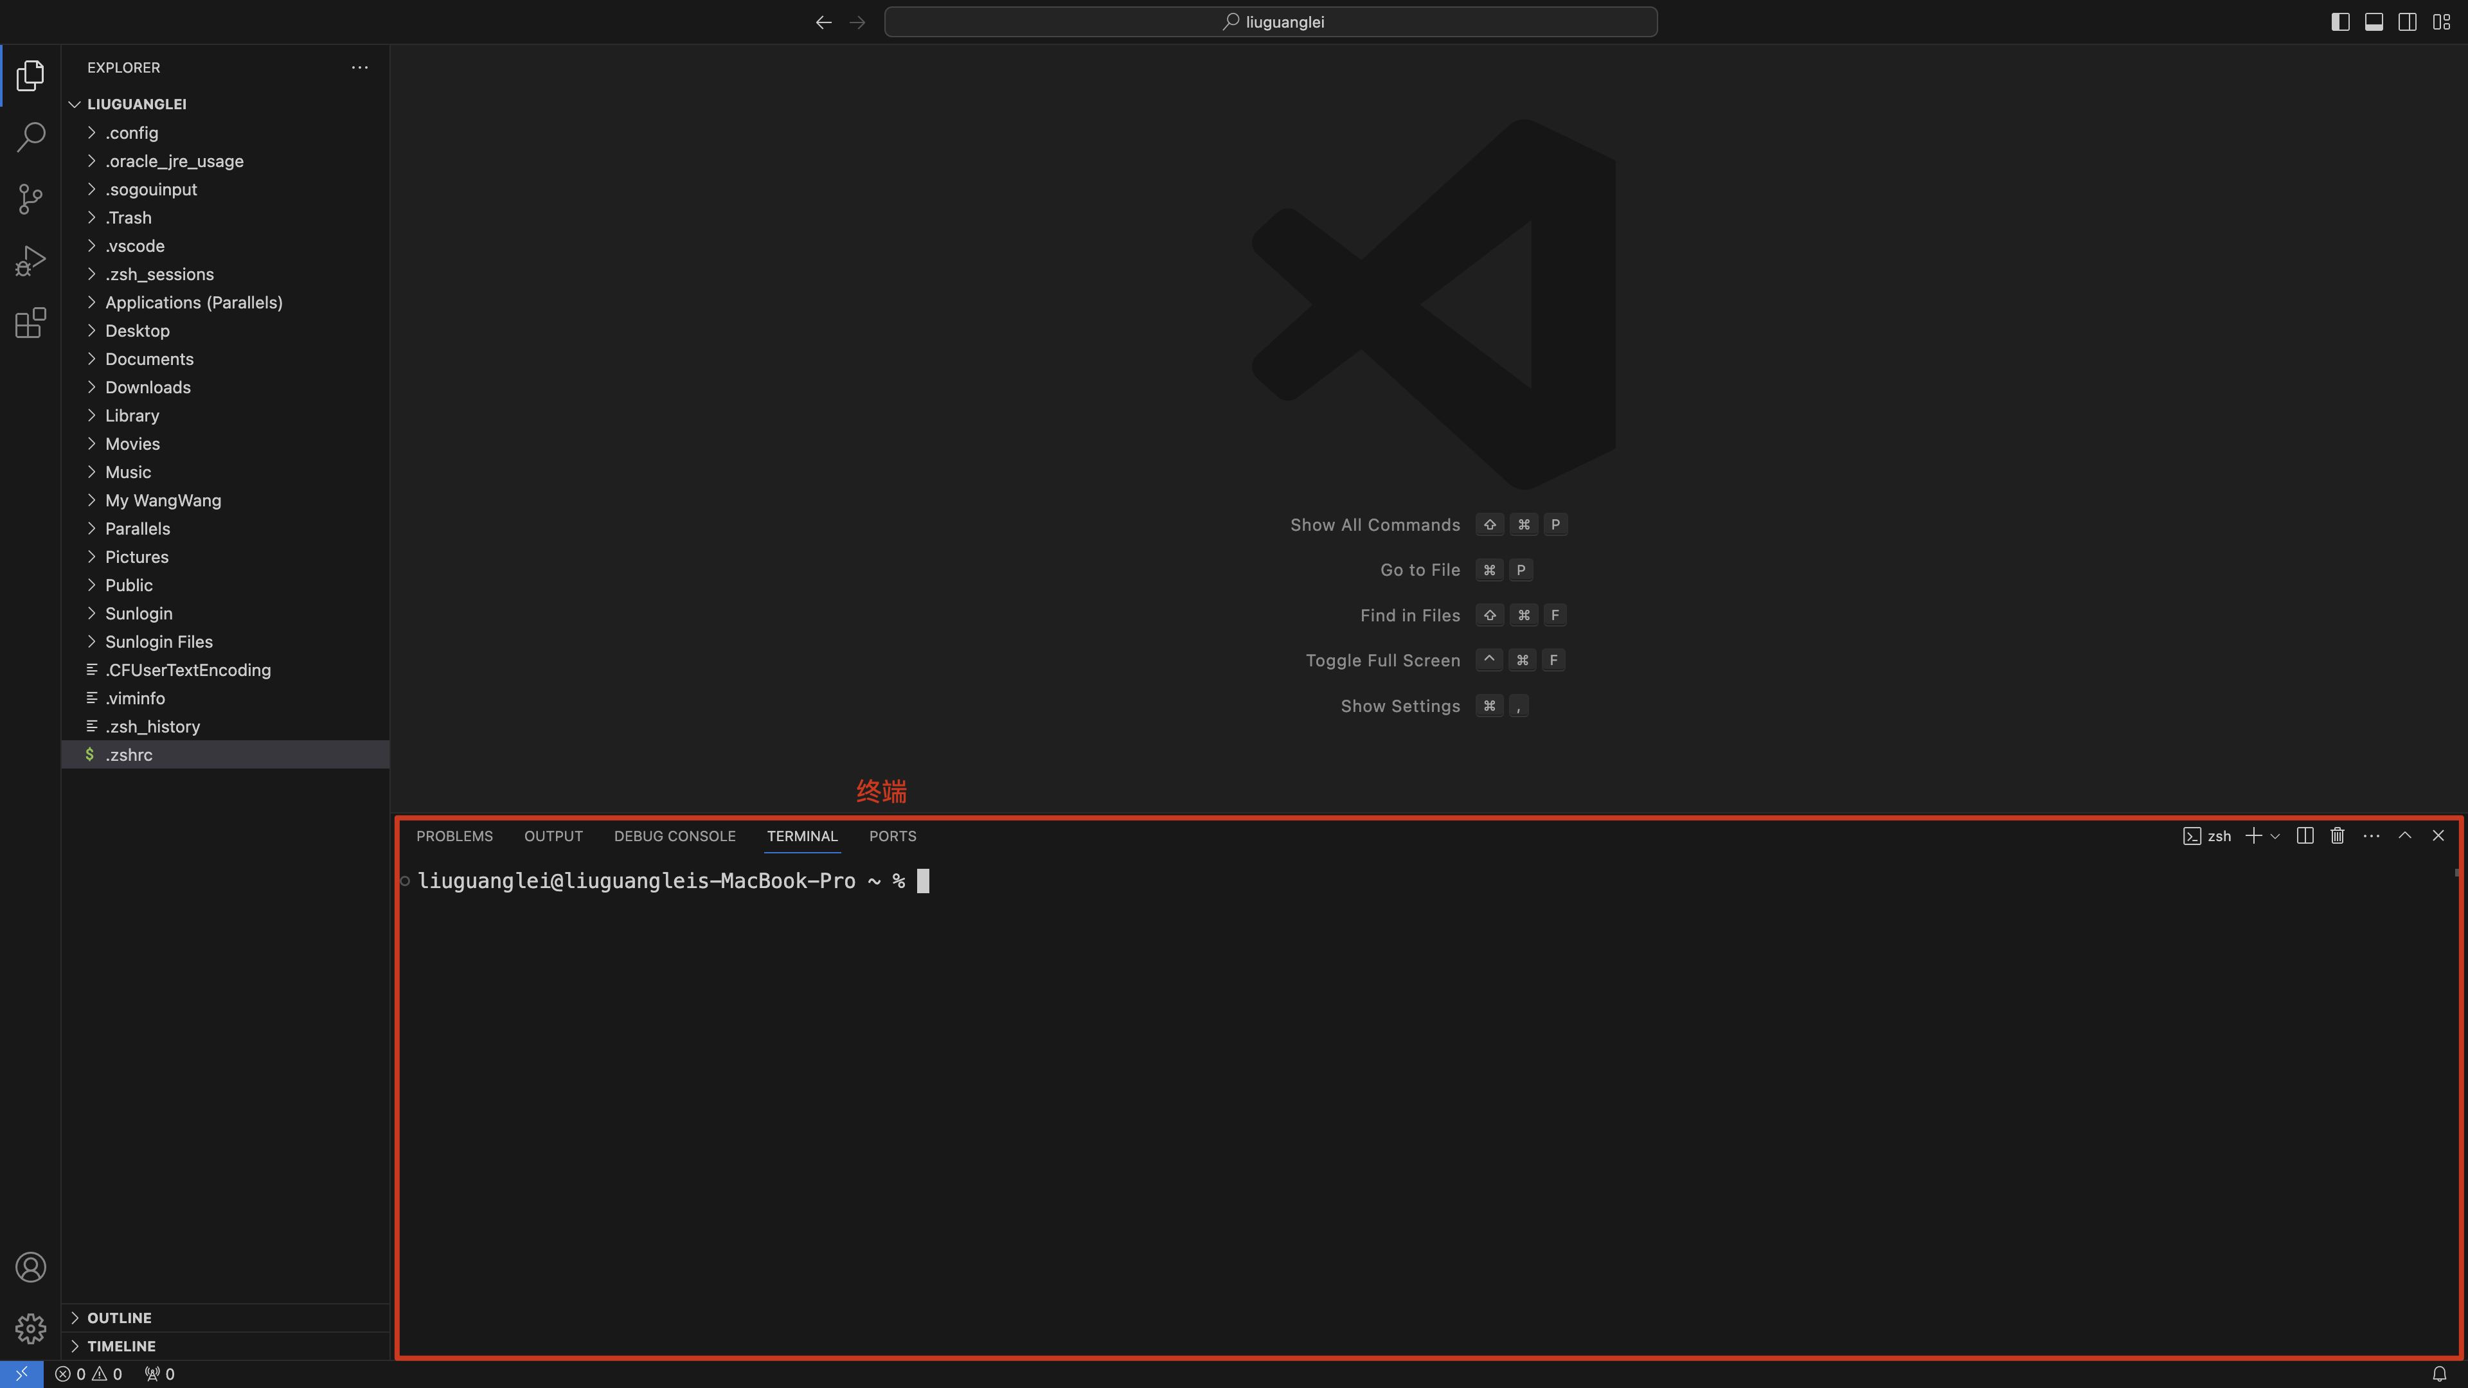Screen dimensions: 2468x1388
Task: Select the TERMINAL tab in panel
Action: pyautogui.click(x=801, y=835)
